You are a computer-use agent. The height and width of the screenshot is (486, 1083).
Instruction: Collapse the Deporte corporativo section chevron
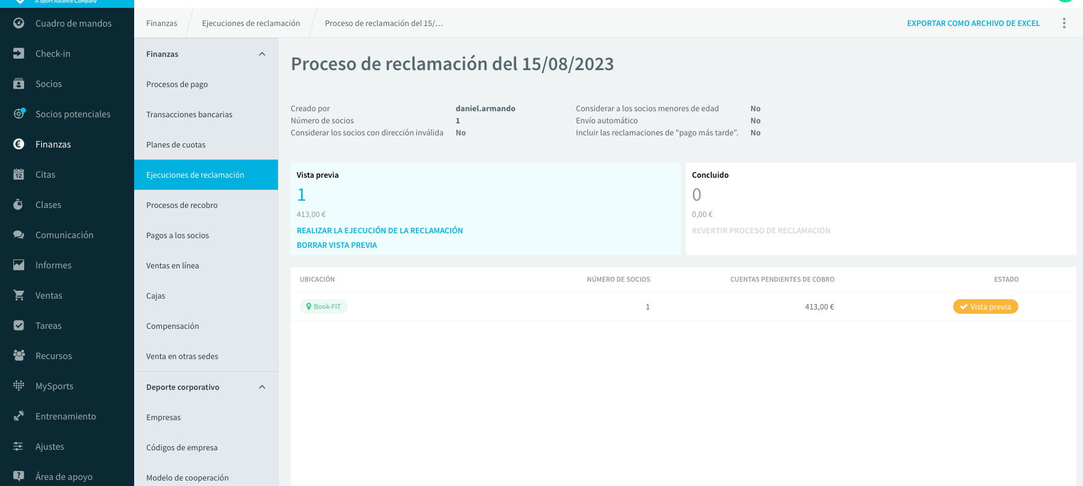click(262, 387)
